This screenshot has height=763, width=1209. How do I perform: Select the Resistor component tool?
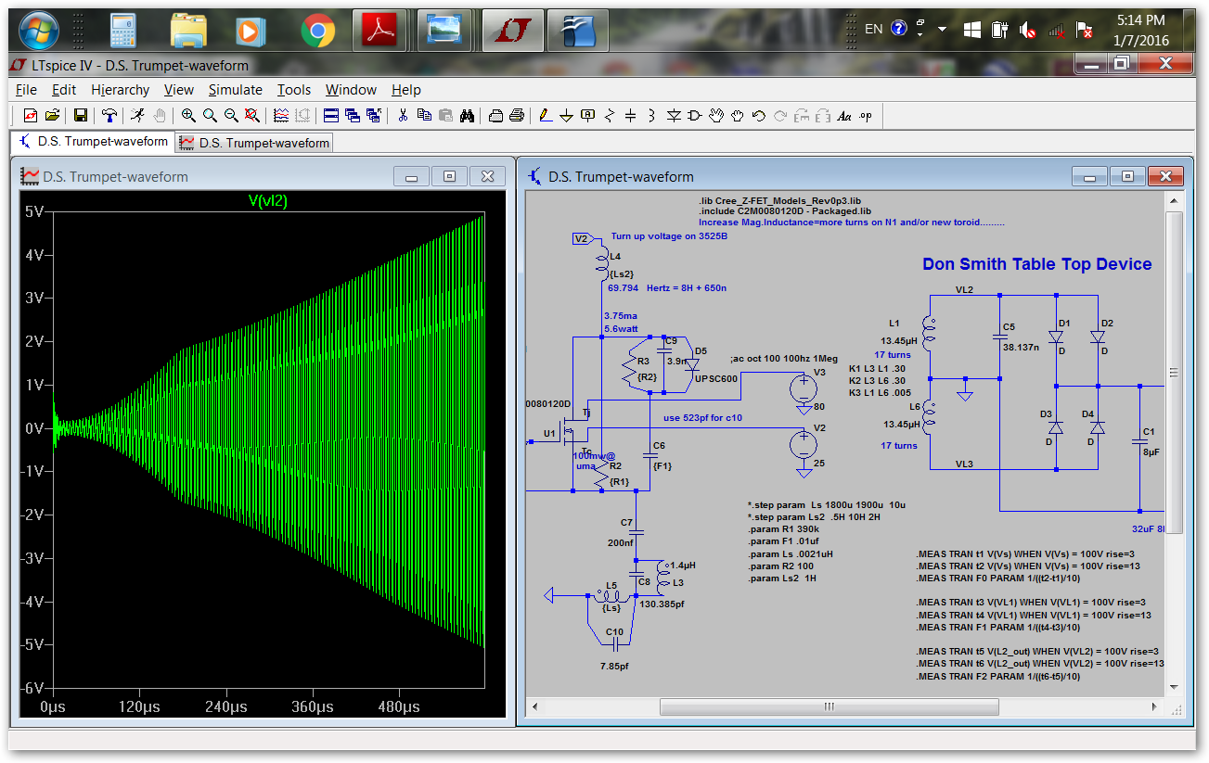(x=610, y=116)
